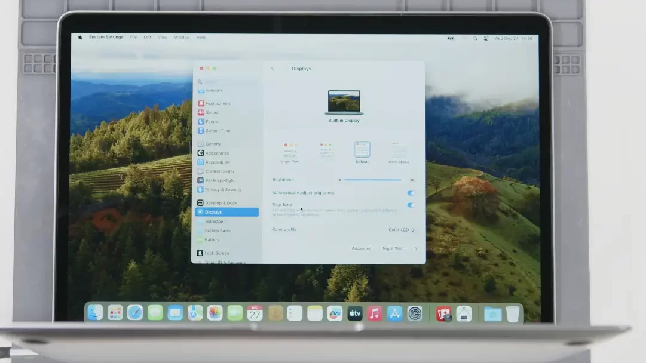Launch Apple TV from the Dock
Screen dimensions: 646x363
click(355, 313)
